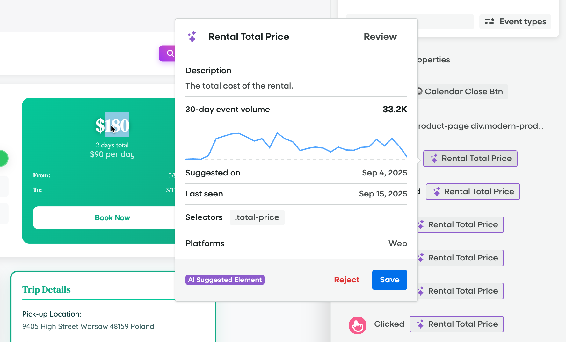Click the filter sliders icon in Event types

tap(489, 22)
